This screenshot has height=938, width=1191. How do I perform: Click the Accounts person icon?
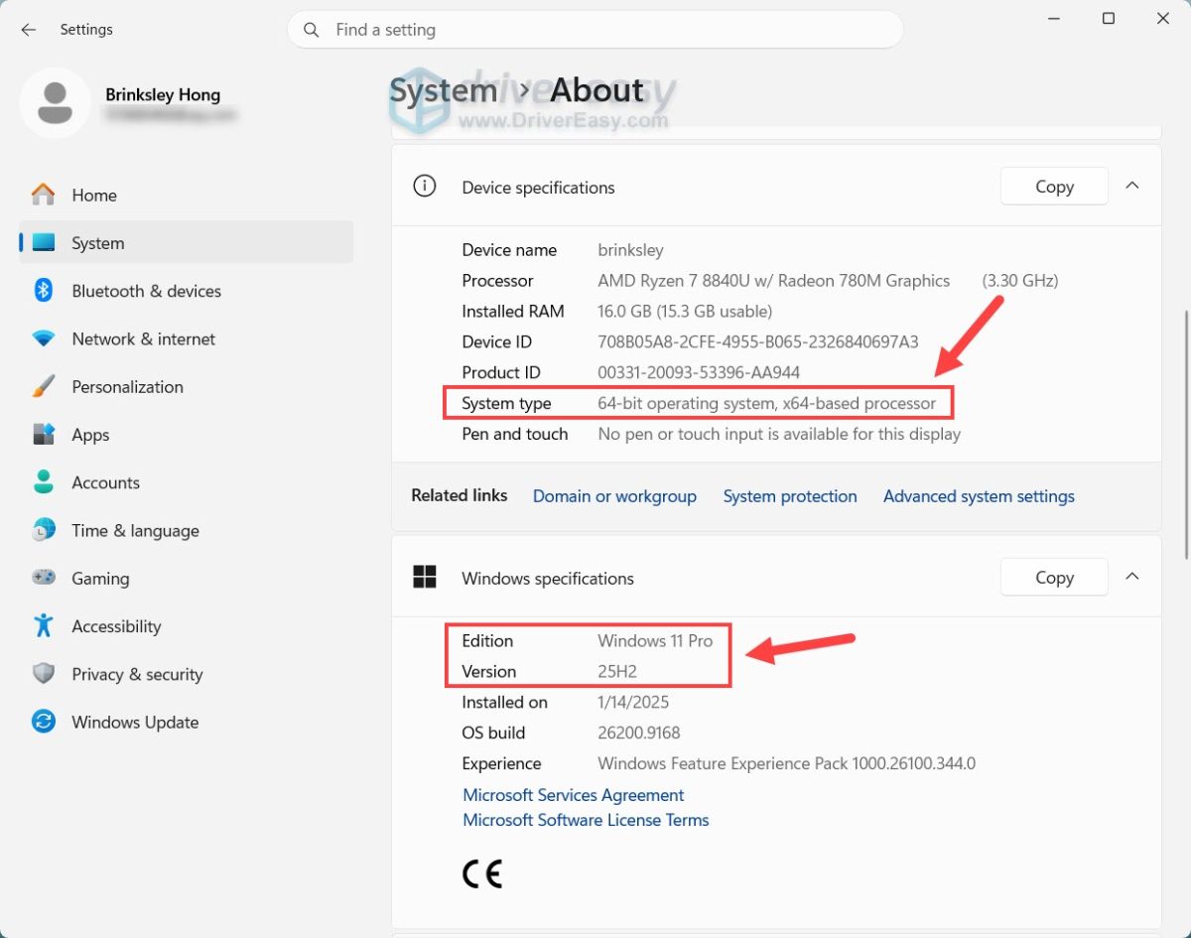click(43, 482)
